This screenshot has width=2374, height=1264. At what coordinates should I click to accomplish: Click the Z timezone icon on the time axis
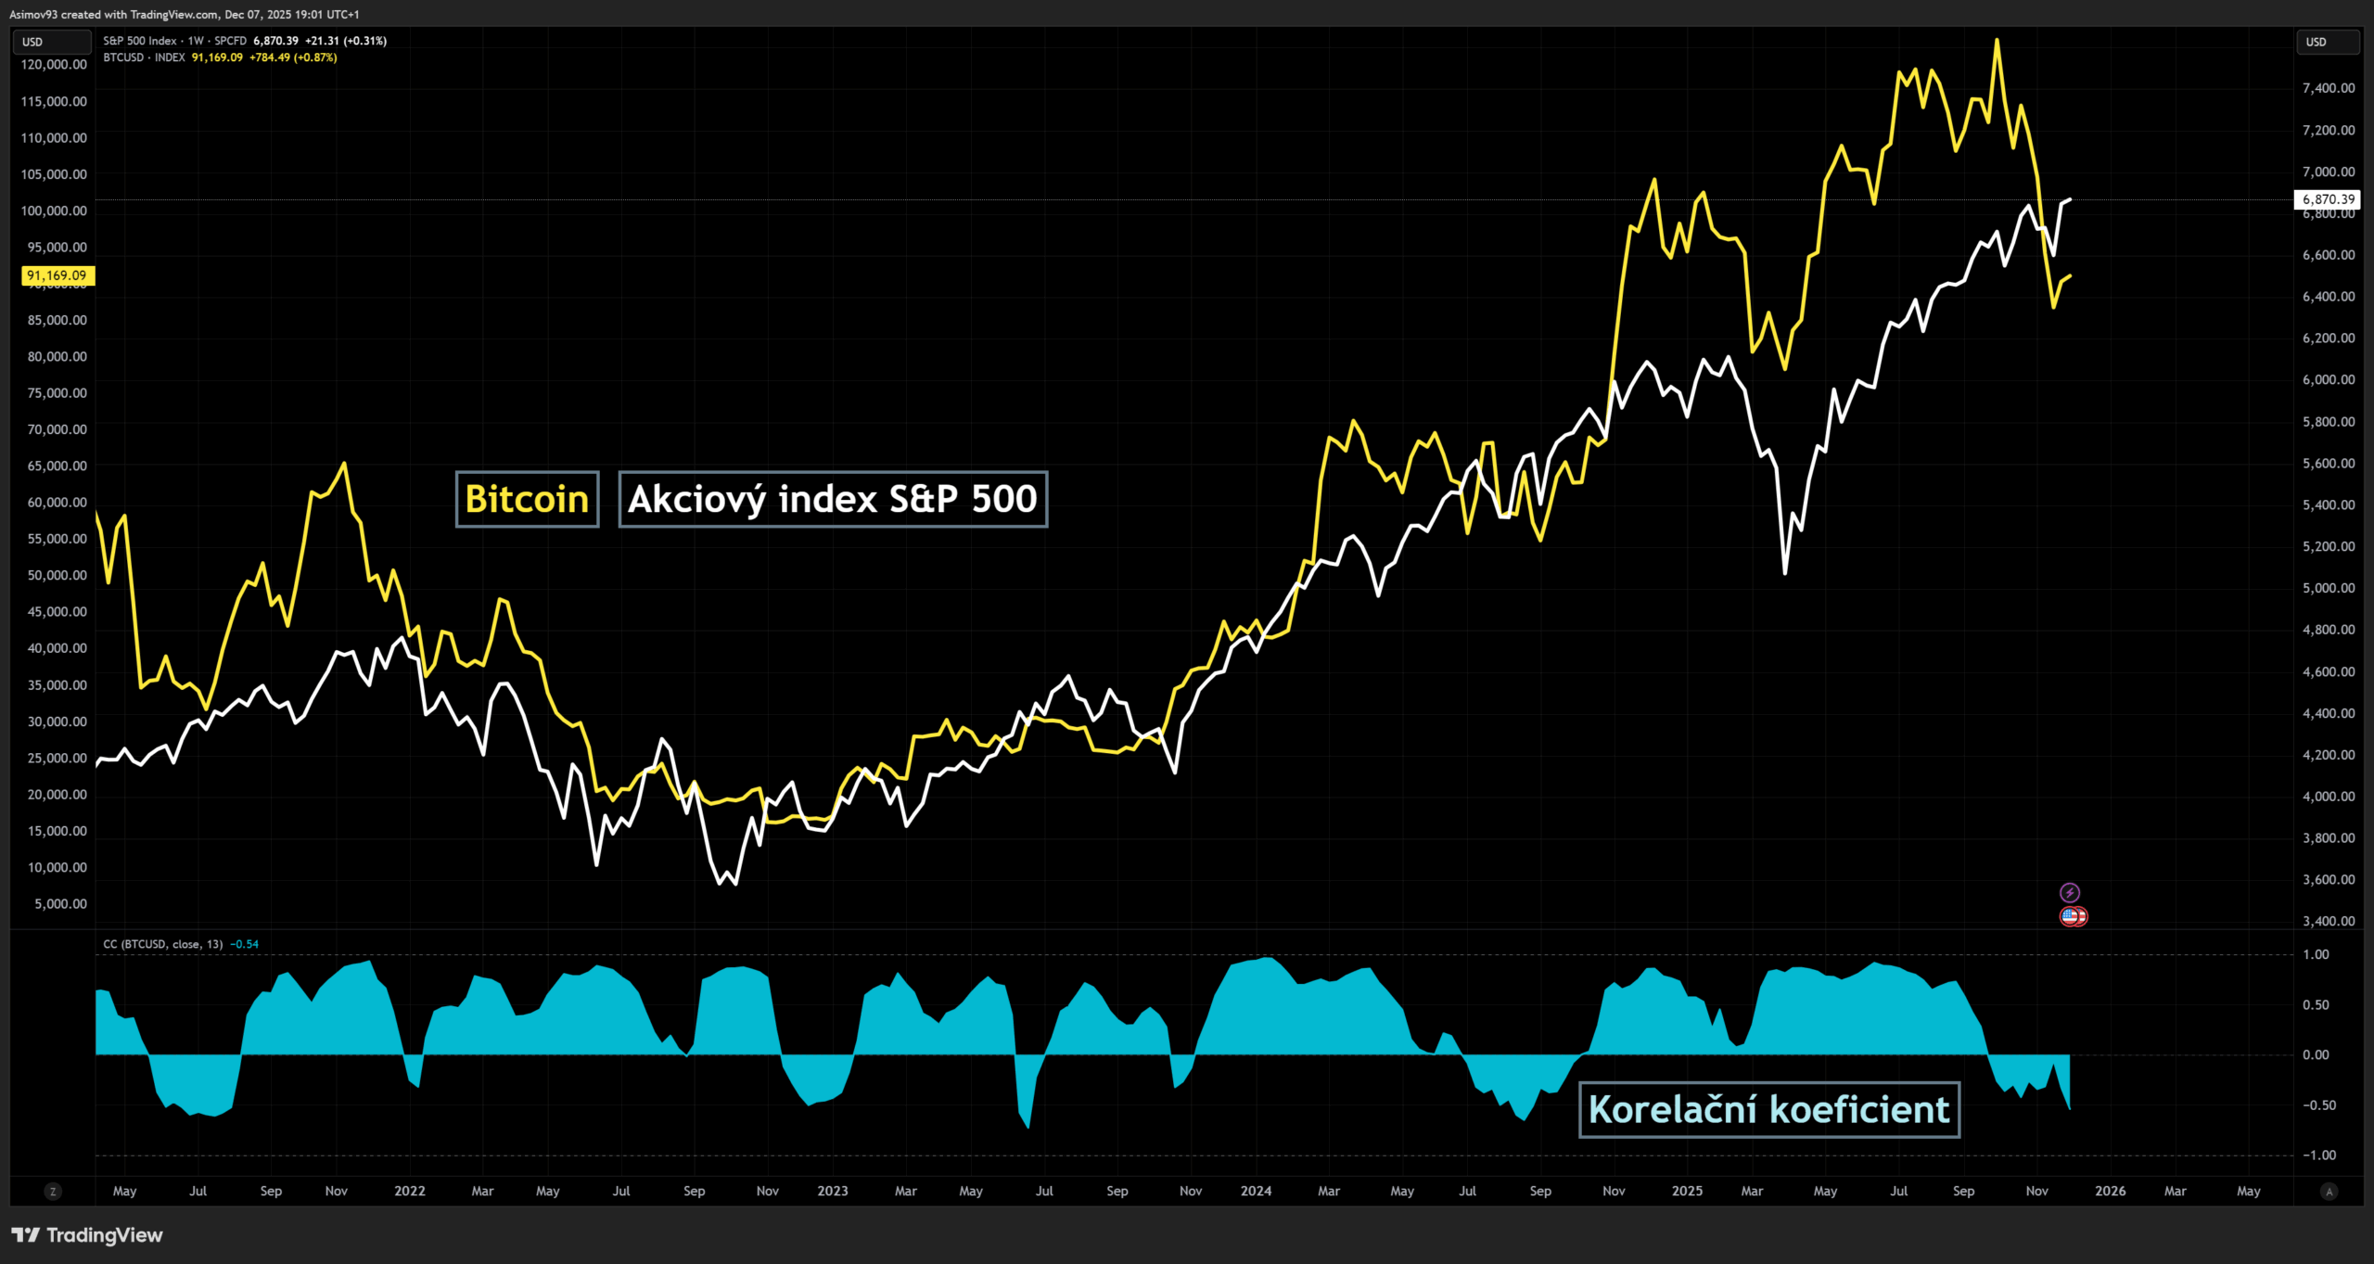click(53, 1191)
